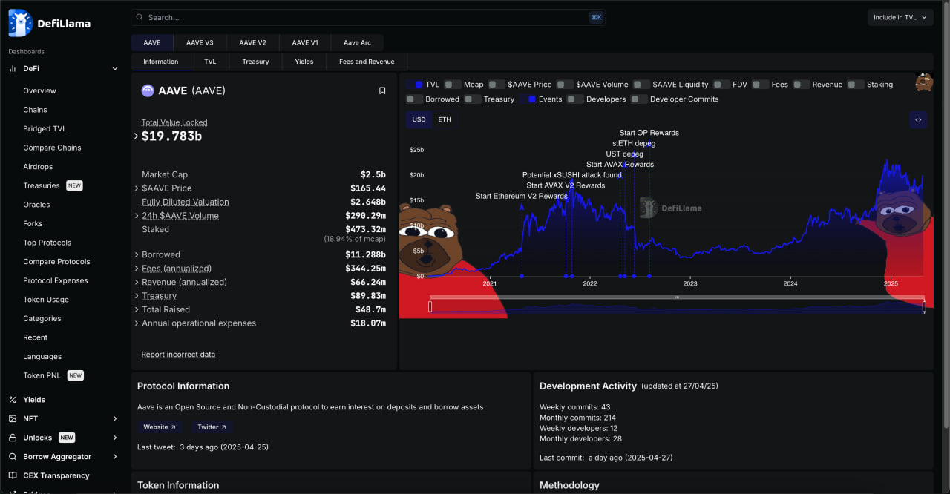Expand the Unlocks sidebar section
Screen dimensions: 950x494
pos(115,438)
